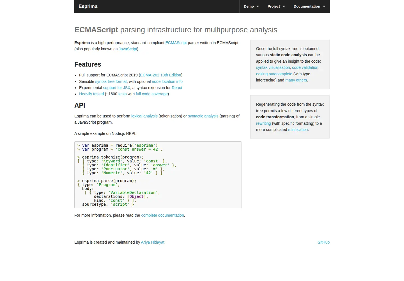The image size is (404, 281).
Task: Open the ECMAScript link in the intro
Action: coord(176,43)
